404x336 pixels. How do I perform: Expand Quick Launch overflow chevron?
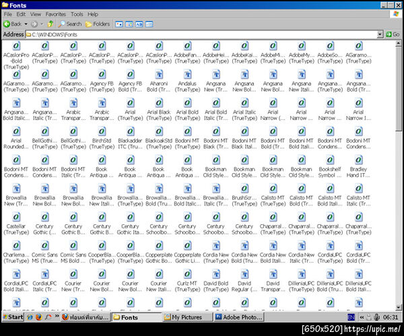pos(57,316)
